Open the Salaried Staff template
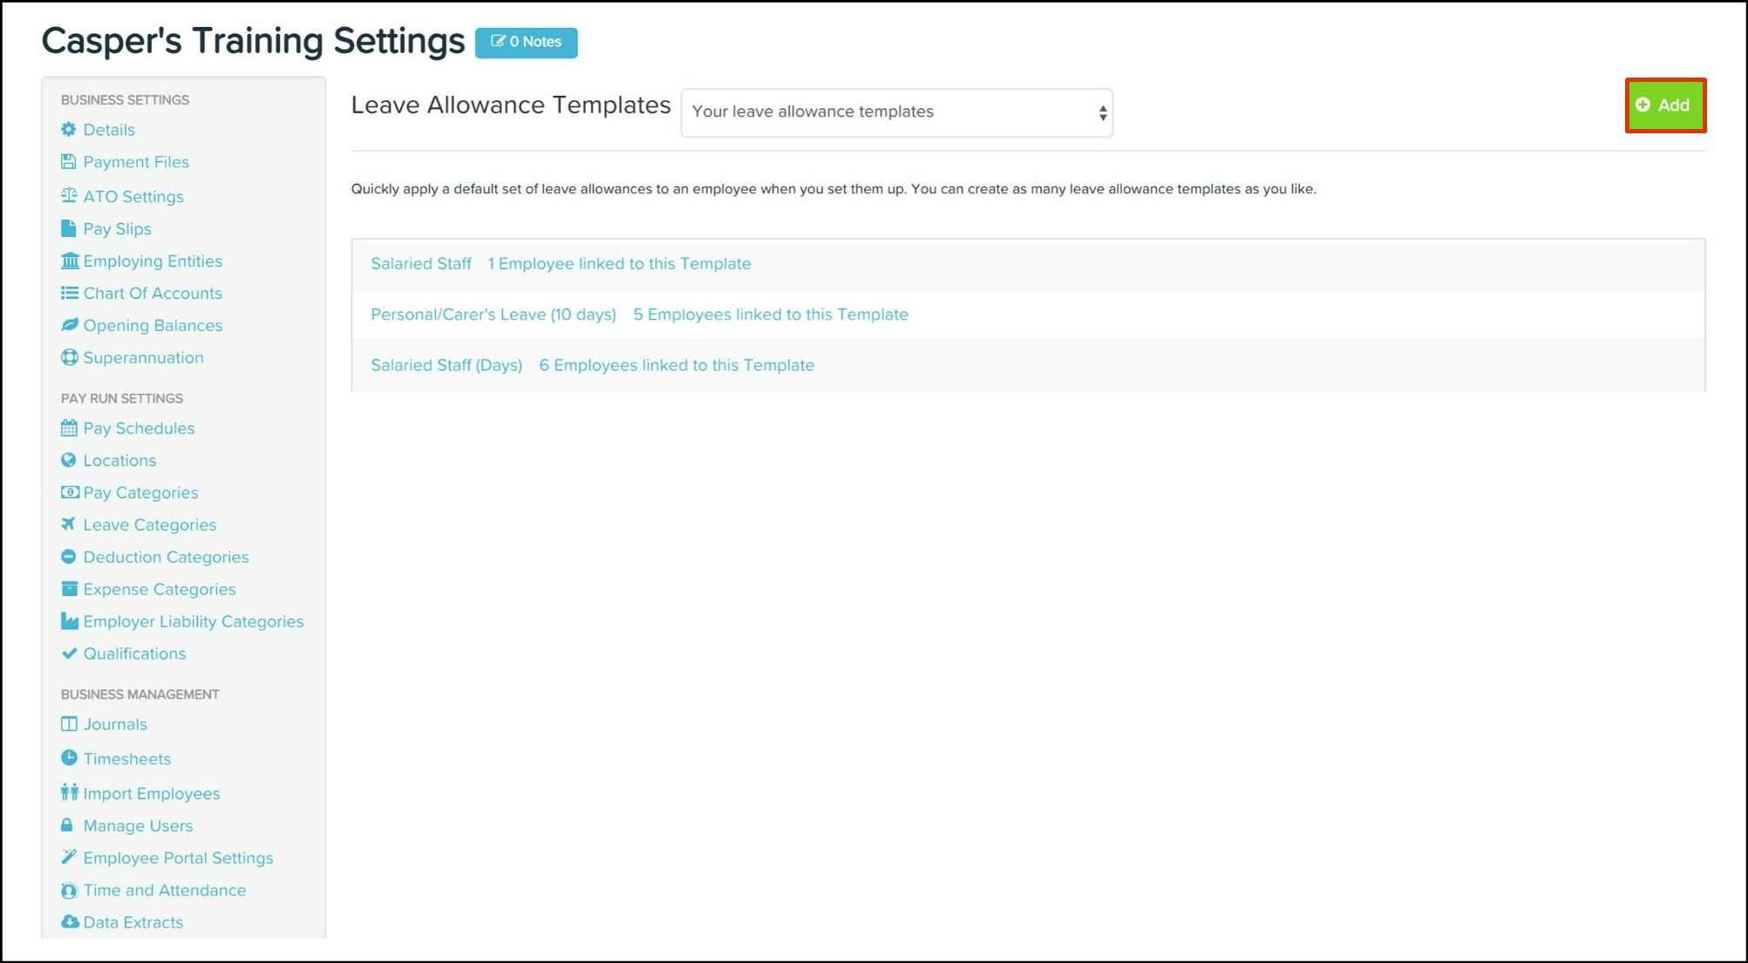This screenshot has height=963, width=1748. click(421, 264)
